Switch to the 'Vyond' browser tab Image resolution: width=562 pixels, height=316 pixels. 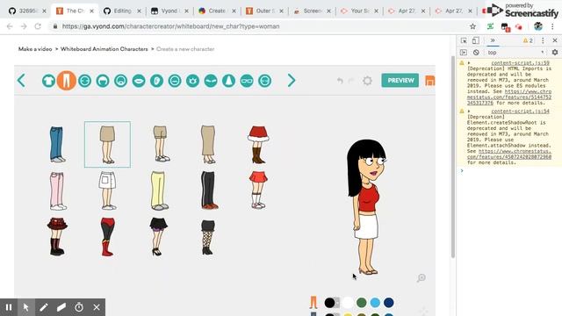(169, 11)
